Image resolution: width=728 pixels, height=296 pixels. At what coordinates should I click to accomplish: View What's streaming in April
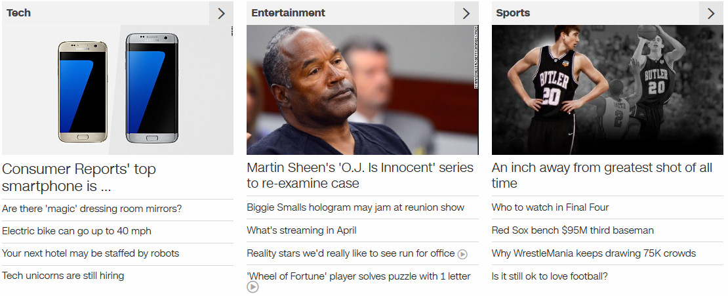pyautogui.click(x=302, y=230)
